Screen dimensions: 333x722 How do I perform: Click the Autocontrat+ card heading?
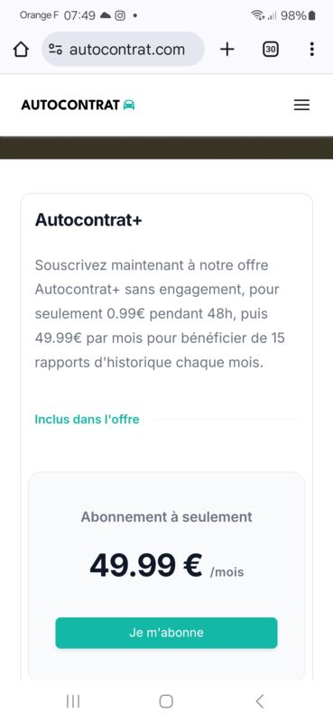click(x=88, y=220)
